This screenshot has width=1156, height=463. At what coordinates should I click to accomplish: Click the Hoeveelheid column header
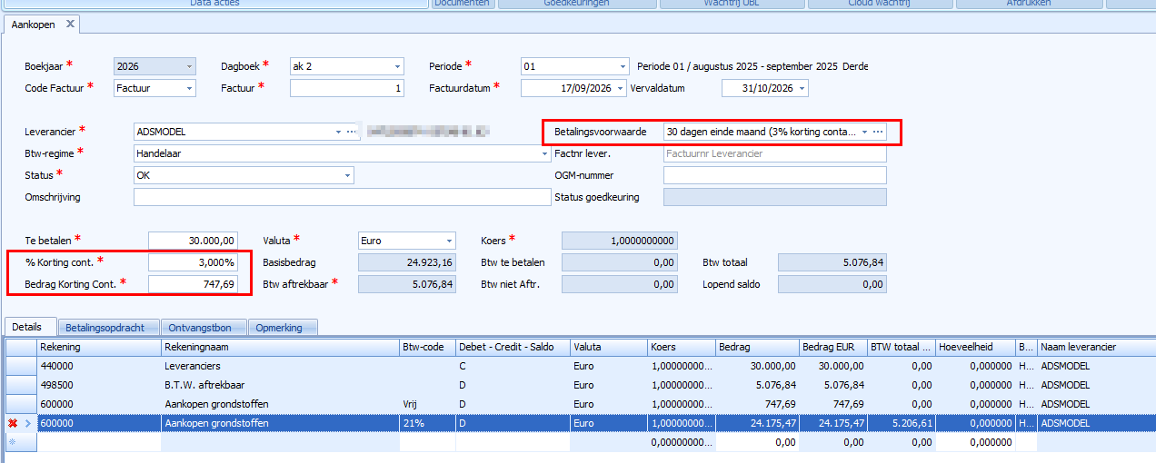click(x=975, y=348)
